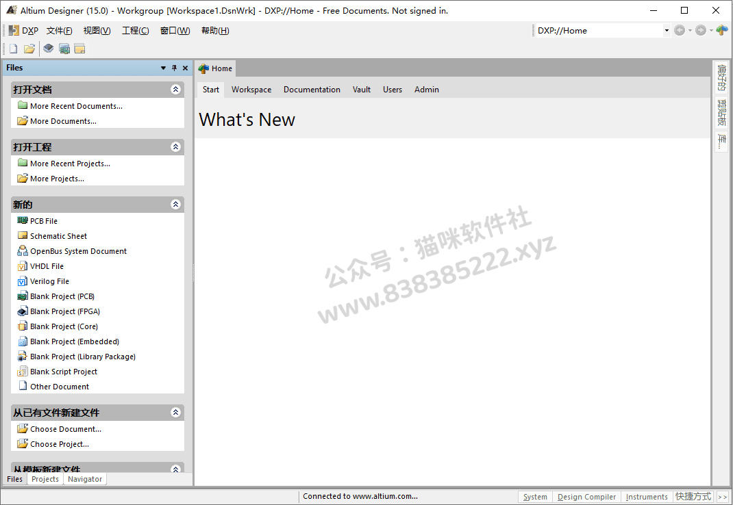Switch to the Vault page tab

point(361,89)
